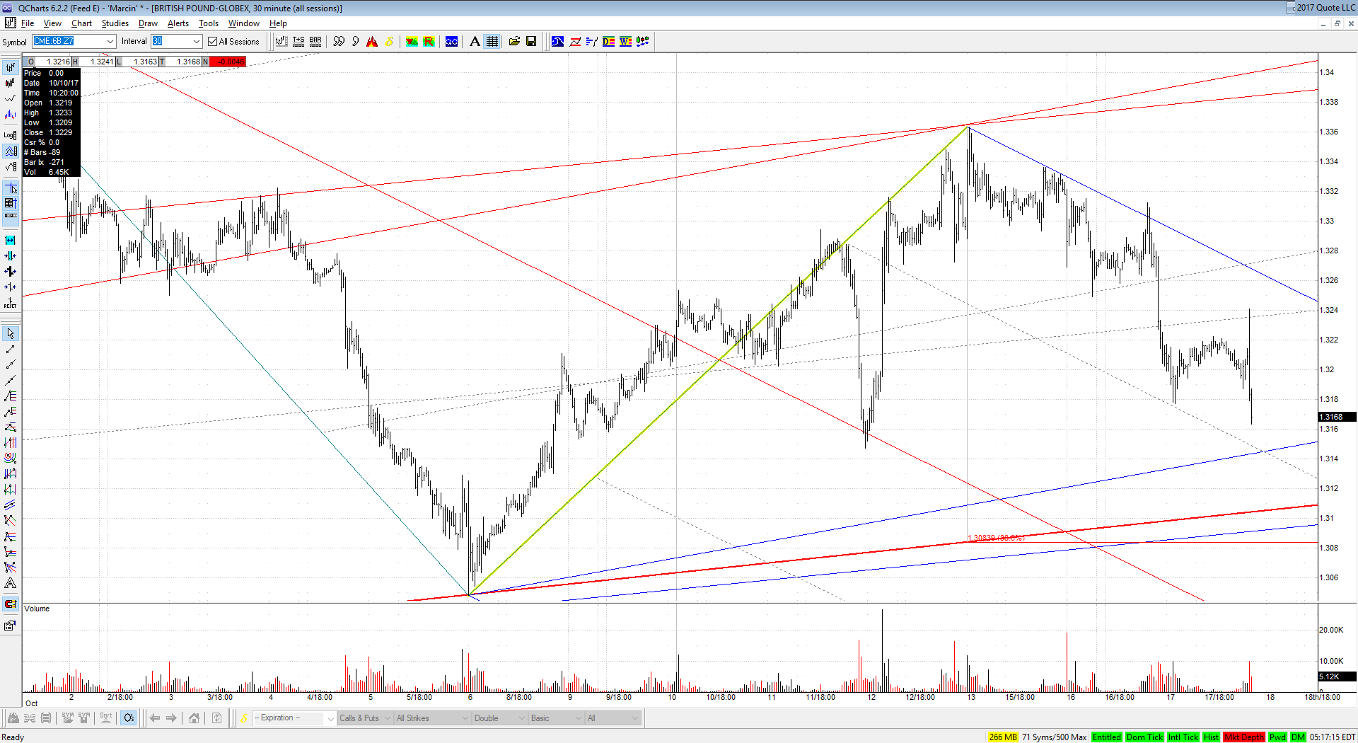Toggle the All Sessions checkbox
The width and height of the screenshot is (1358, 743).
pos(212,42)
